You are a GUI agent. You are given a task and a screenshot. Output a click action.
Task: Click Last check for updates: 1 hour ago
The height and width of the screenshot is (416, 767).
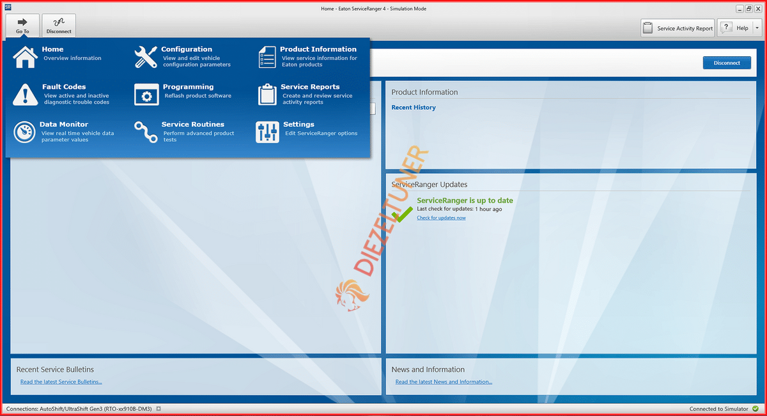[459, 209]
